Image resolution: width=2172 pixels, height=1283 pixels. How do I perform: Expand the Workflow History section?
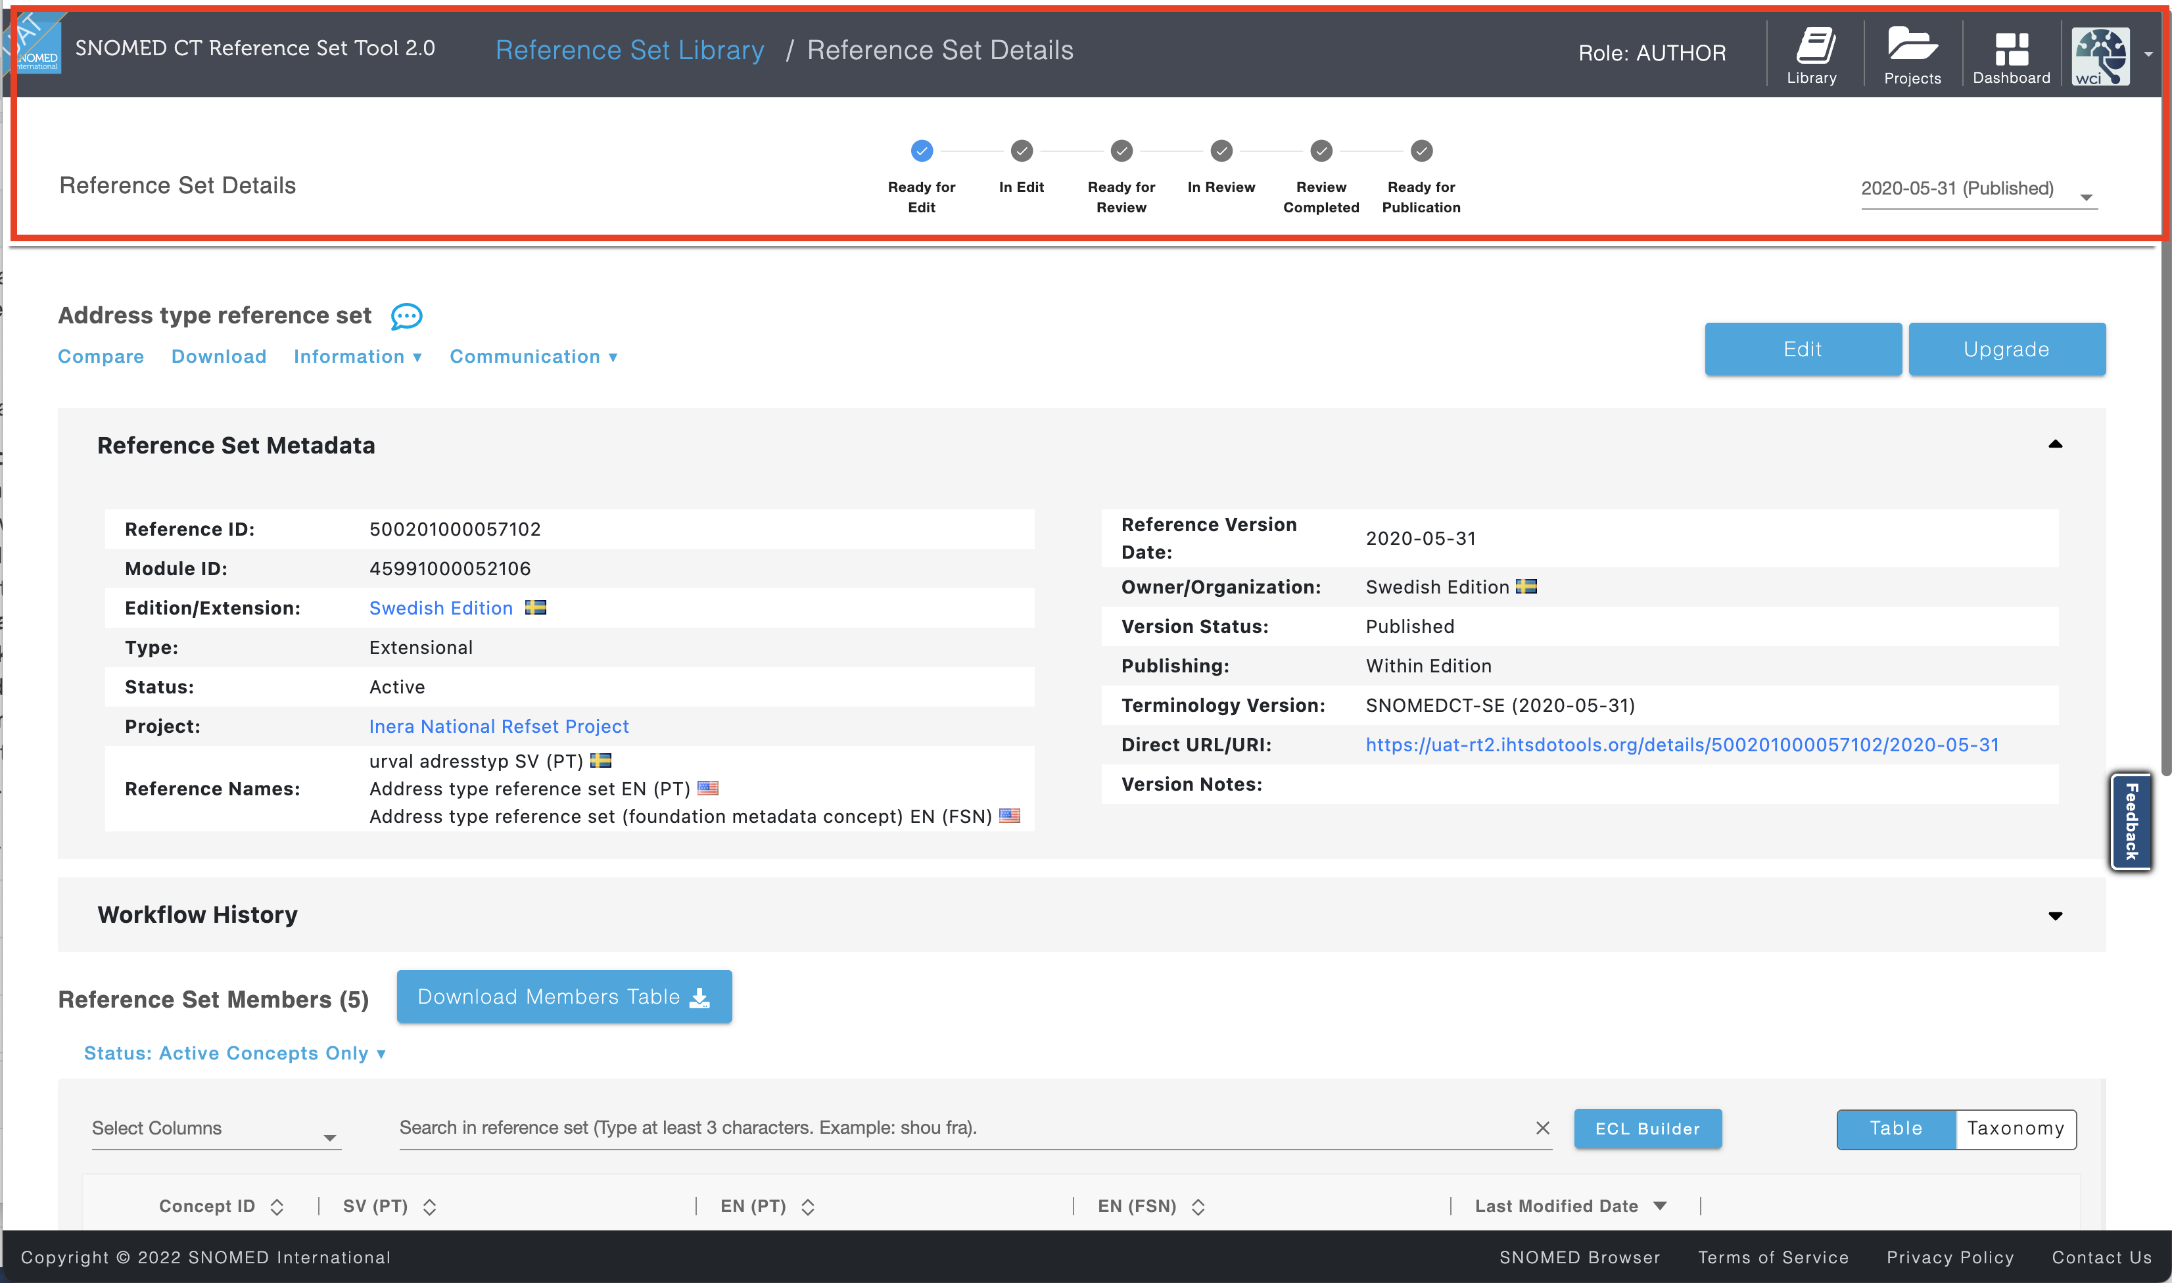tap(2055, 916)
